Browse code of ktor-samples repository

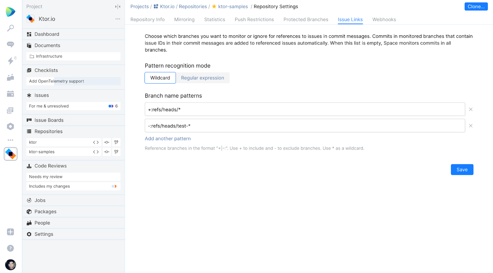coord(96,152)
